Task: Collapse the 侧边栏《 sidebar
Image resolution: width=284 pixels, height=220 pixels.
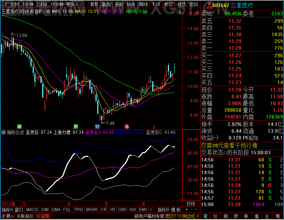Action: coord(191,216)
